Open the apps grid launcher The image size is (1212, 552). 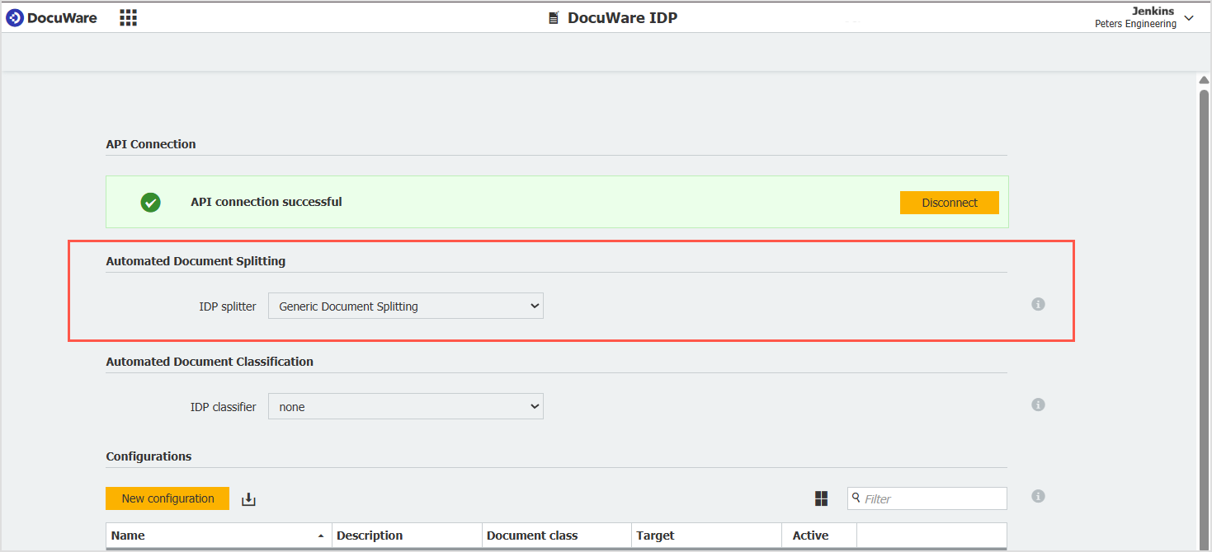(128, 17)
